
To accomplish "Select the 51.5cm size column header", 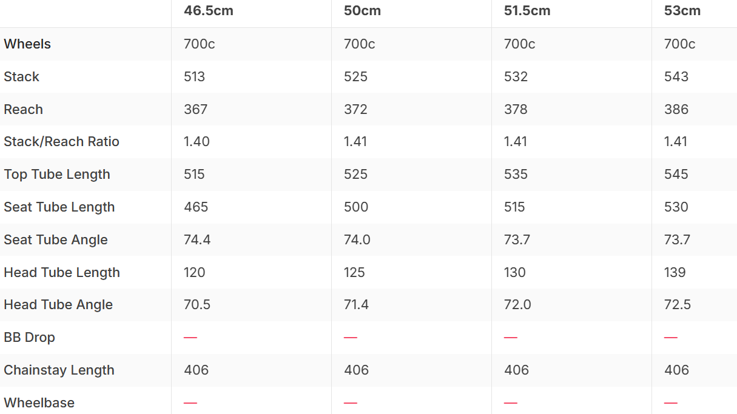I will point(527,11).
